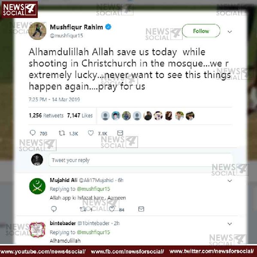Open the tweet timestamp 7:25 PM - 14 Mar 2019
Viewport: 257px width, 257px height.
(54, 100)
